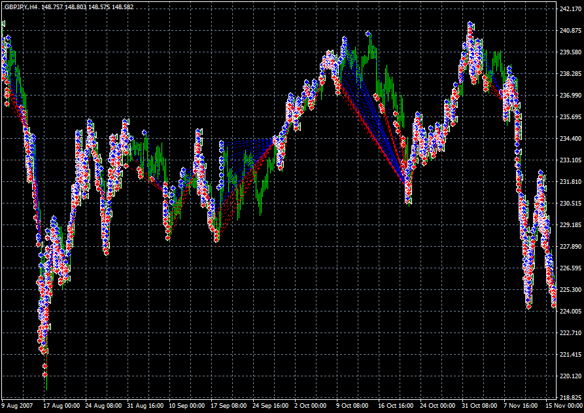Click the 2 Oct 00:00 date label

coord(311,406)
